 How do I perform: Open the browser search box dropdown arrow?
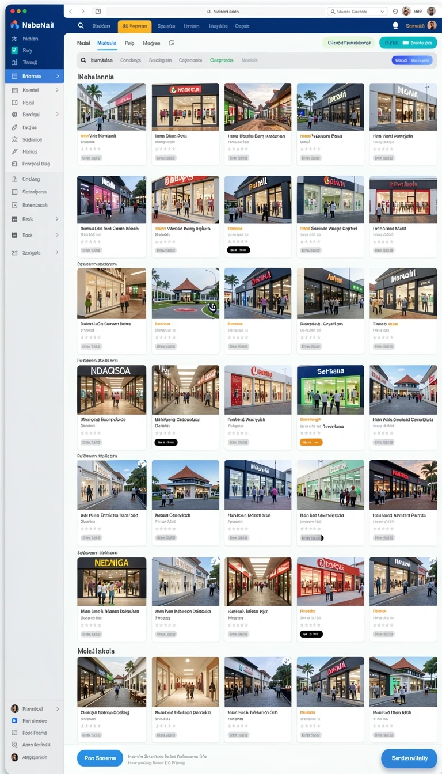tap(382, 12)
